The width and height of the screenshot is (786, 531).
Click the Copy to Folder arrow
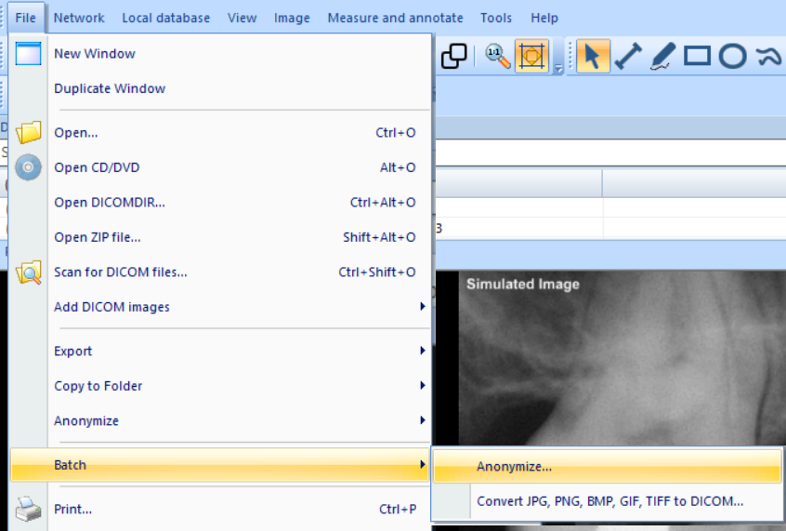[423, 385]
